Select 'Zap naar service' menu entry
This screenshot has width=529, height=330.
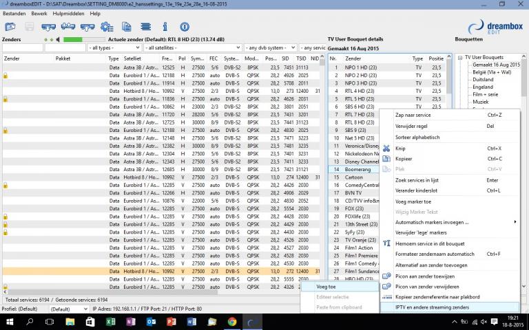point(413,115)
